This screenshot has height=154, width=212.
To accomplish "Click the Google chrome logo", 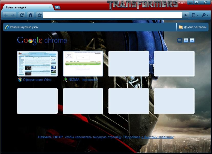I will 42,41.
